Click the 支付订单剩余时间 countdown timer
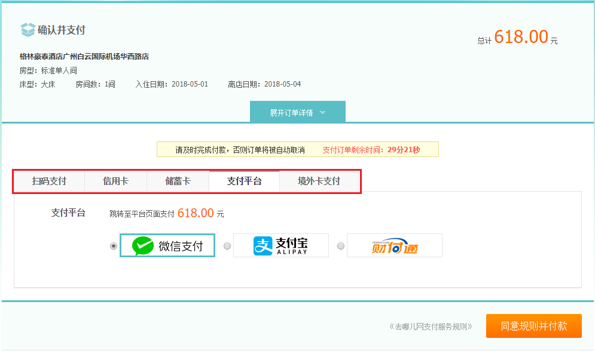This screenshot has height=354, width=595. point(371,150)
